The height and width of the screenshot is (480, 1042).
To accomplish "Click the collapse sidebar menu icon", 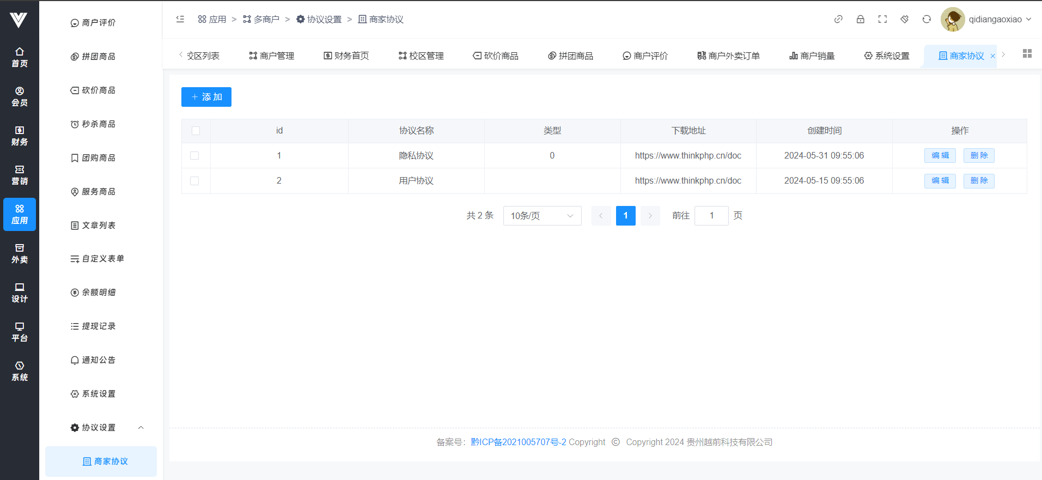I will click(180, 19).
